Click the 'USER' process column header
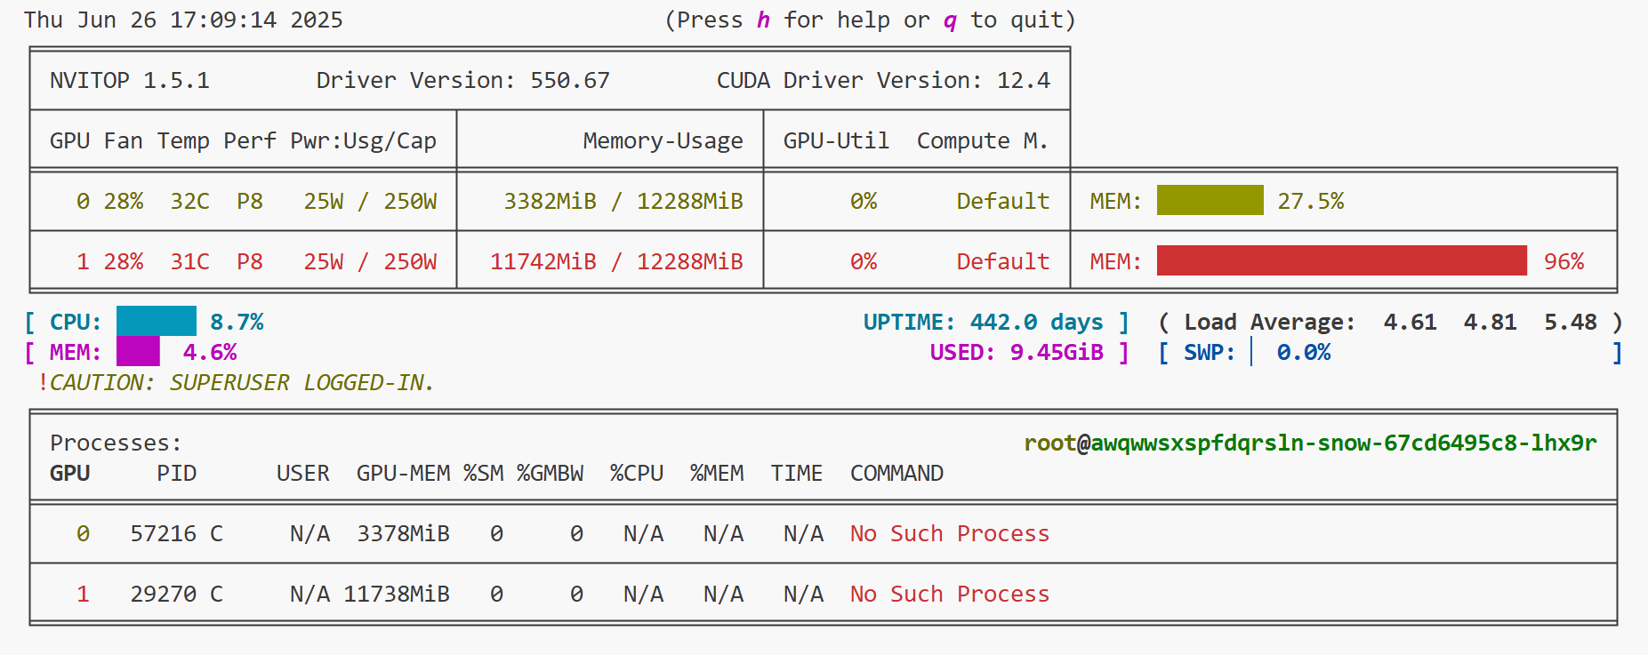Screen dimensions: 1648x655 pos(302,473)
